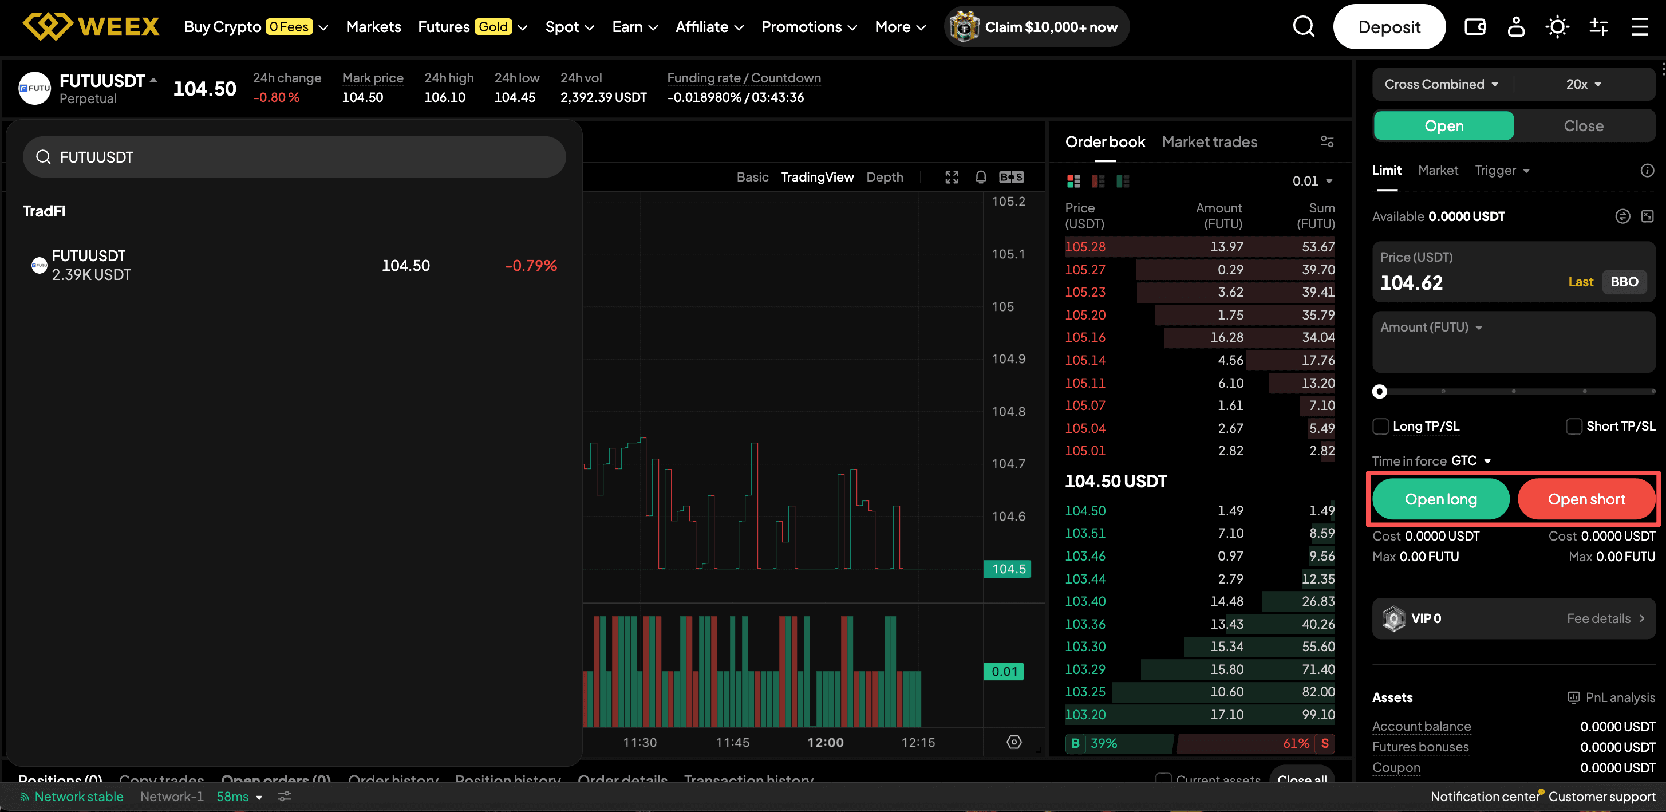1666x812 pixels.
Task: Click the Open short button
Action: click(1586, 499)
